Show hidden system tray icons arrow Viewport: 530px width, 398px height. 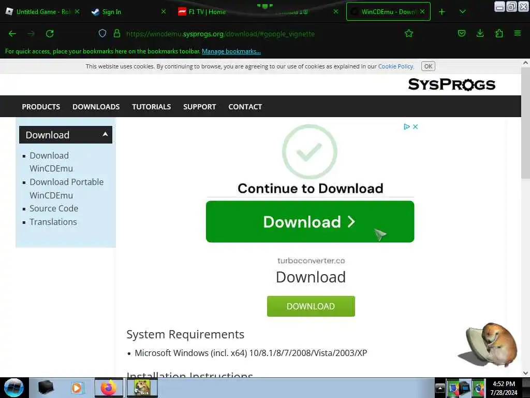coord(440,388)
